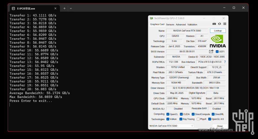Click the GPU GB203 value
The image size is (258, 139).
coord(175,36)
